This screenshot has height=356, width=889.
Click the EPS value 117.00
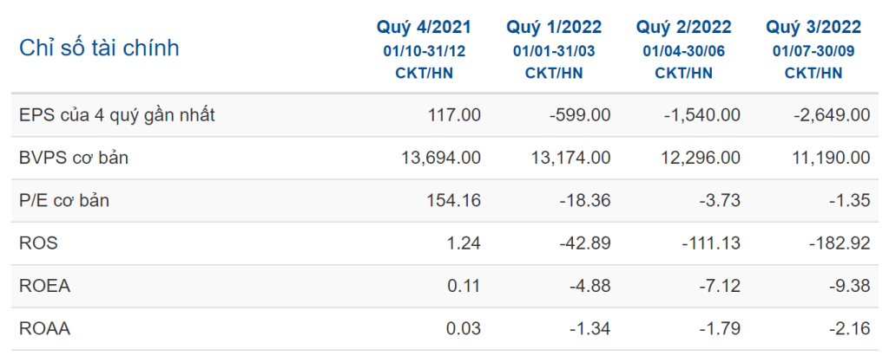pos(453,115)
